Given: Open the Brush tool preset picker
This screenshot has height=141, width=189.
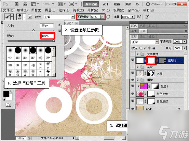Looking at the screenshot, I should (9, 17).
